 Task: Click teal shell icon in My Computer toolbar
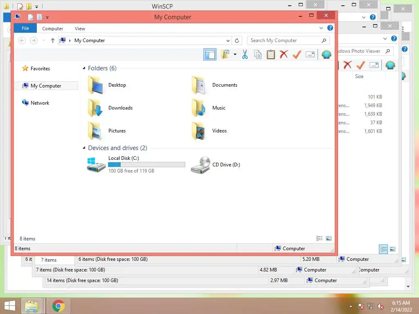pos(326,54)
